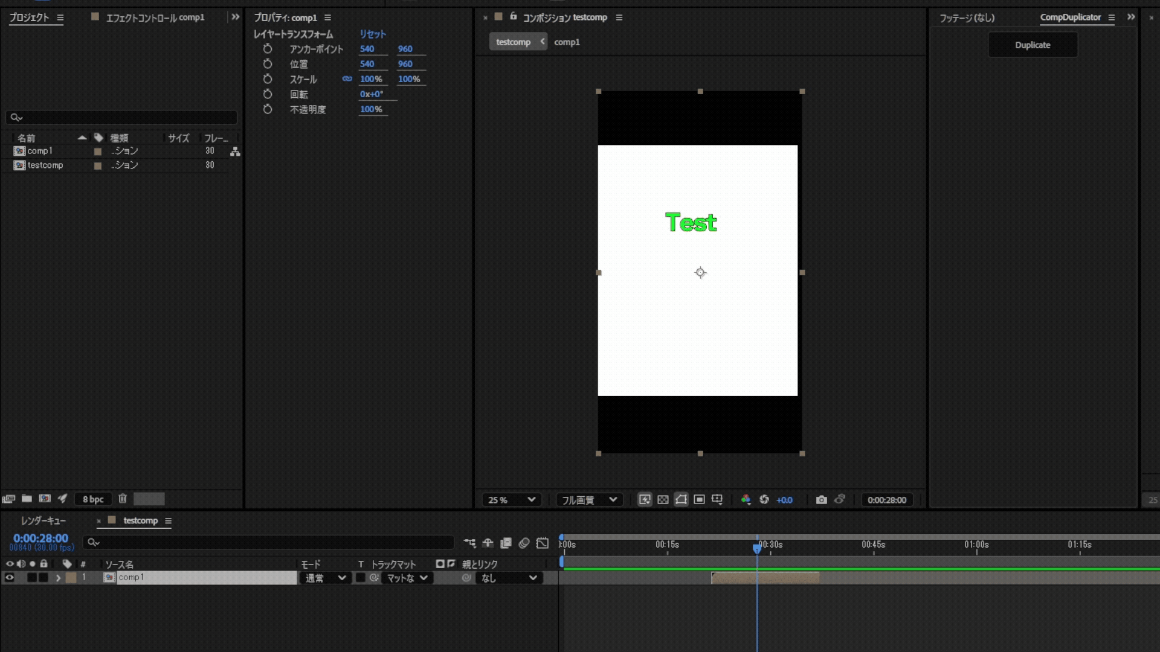Screen dimensions: 1160x652
Task: Toggle the region of interest button
Action: [x=699, y=499]
